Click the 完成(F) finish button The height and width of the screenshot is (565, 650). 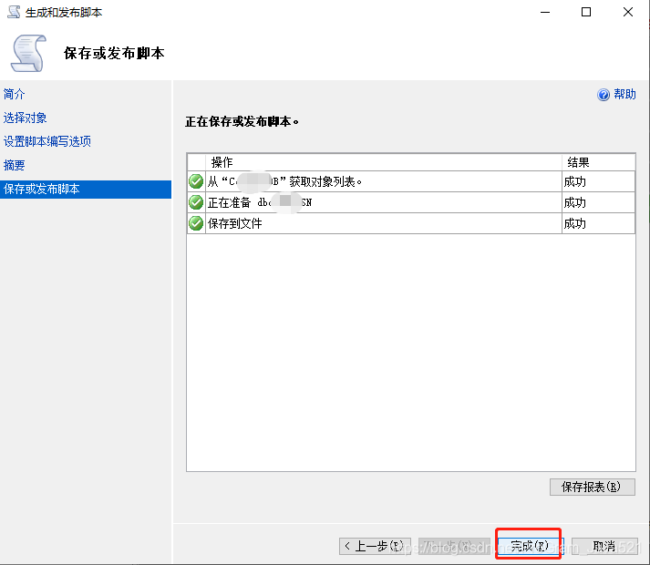529,546
